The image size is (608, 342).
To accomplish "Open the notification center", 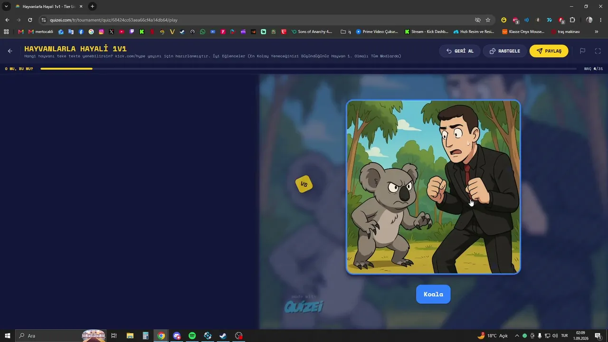I will pyautogui.click(x=598, y=336).
